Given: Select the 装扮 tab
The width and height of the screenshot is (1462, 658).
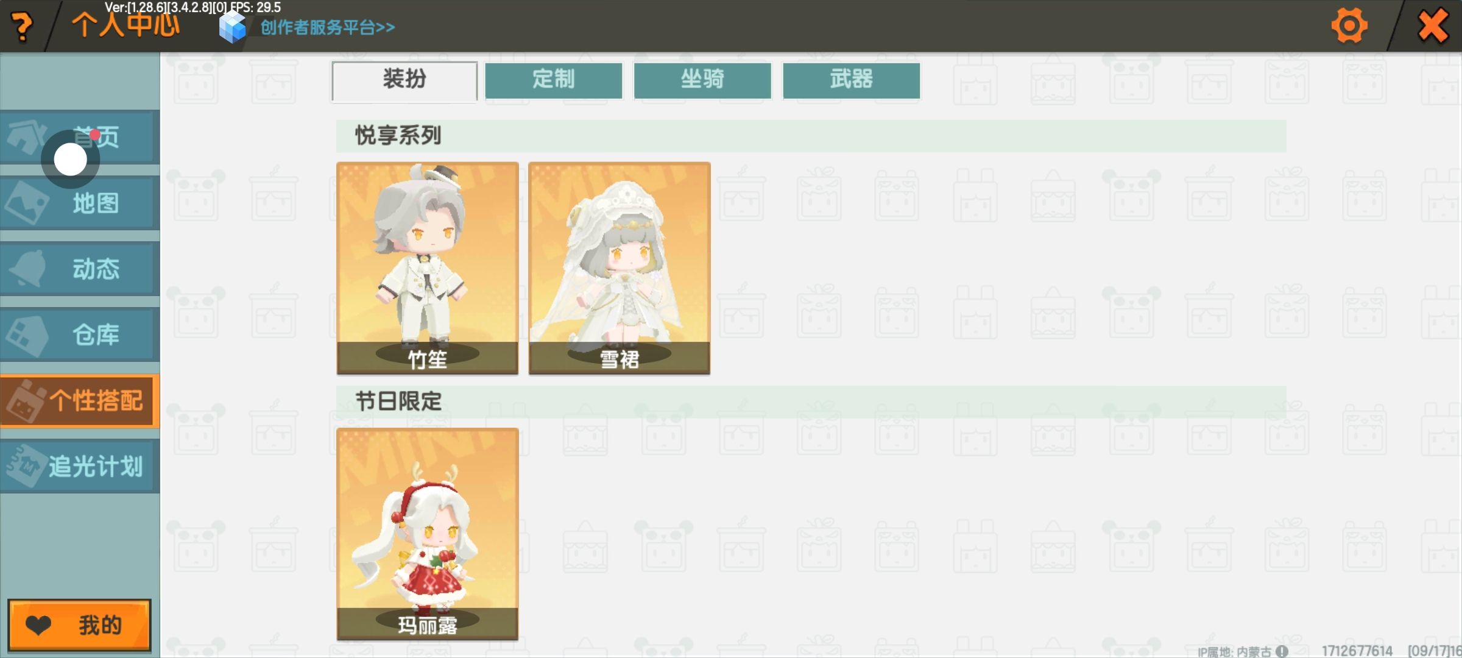Looking at the screenshot, I should click(404, 80).
